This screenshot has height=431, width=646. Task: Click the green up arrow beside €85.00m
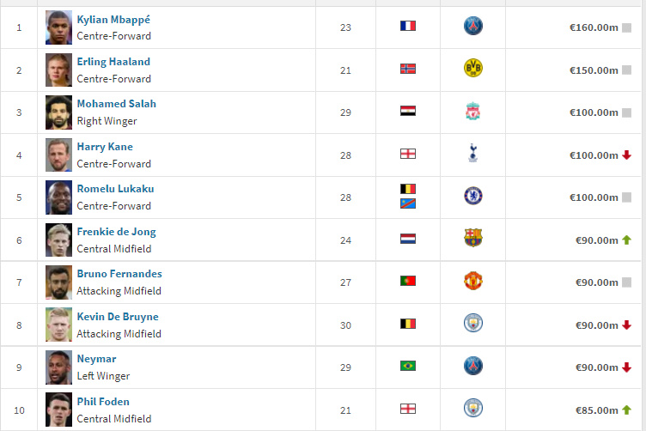click(x=626, y=410)
